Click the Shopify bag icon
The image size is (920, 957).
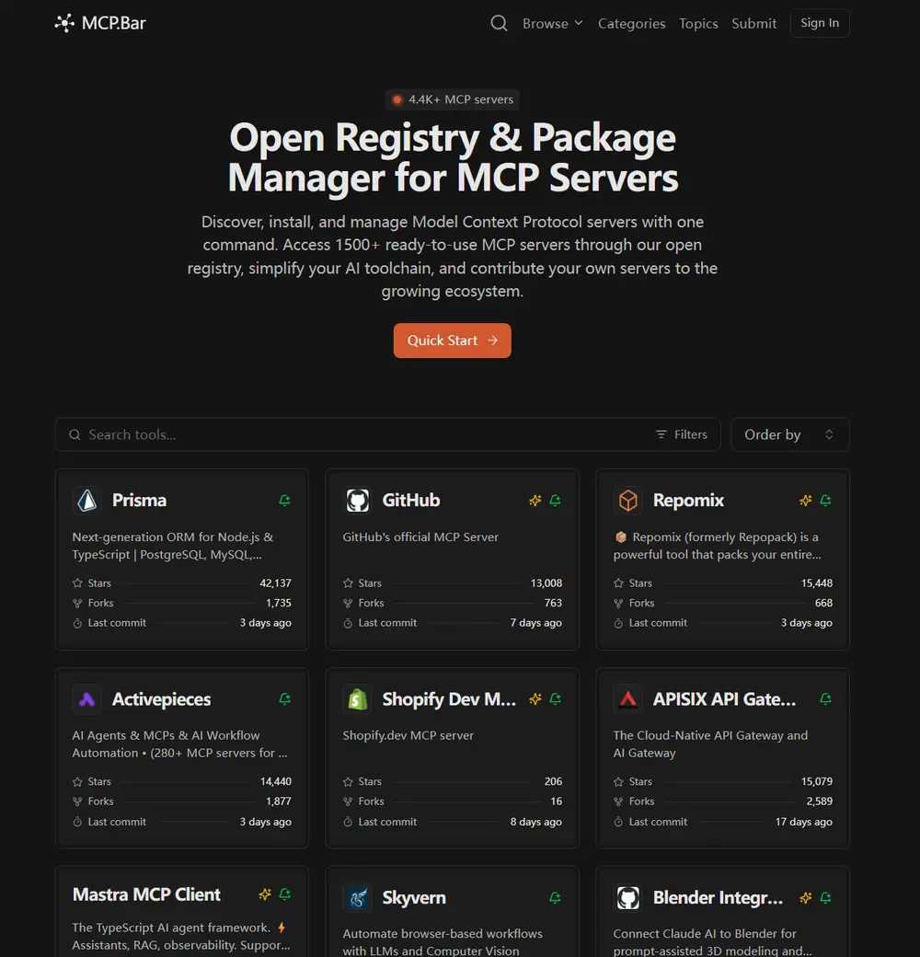coord(357,699)
